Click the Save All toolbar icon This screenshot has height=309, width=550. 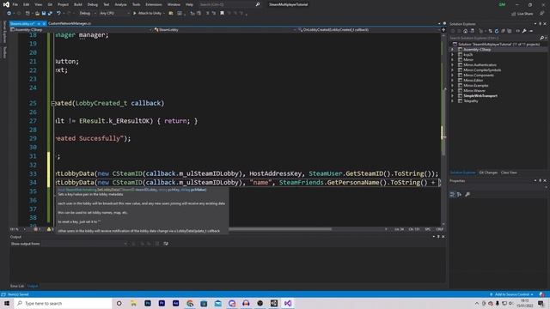(50, 14)
